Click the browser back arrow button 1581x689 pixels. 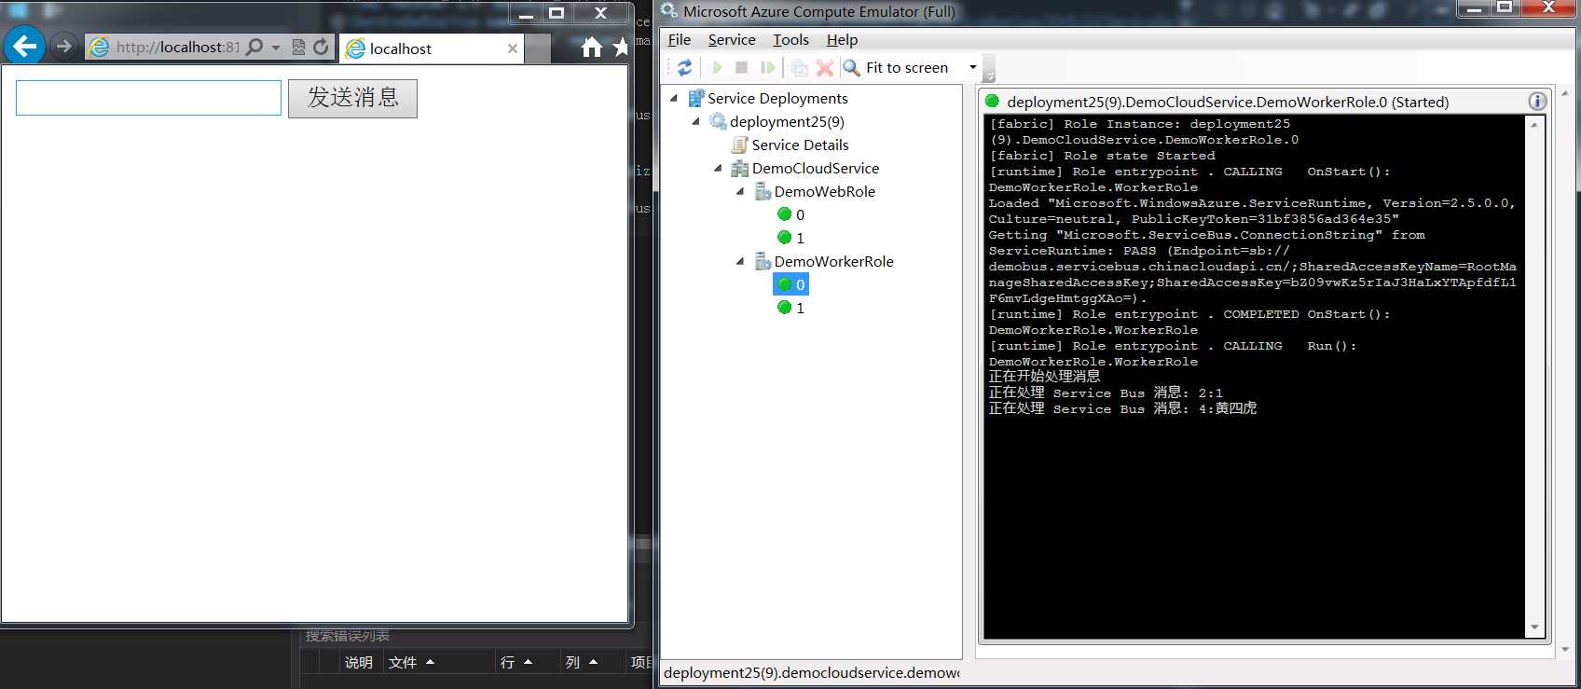click(24, 46)
